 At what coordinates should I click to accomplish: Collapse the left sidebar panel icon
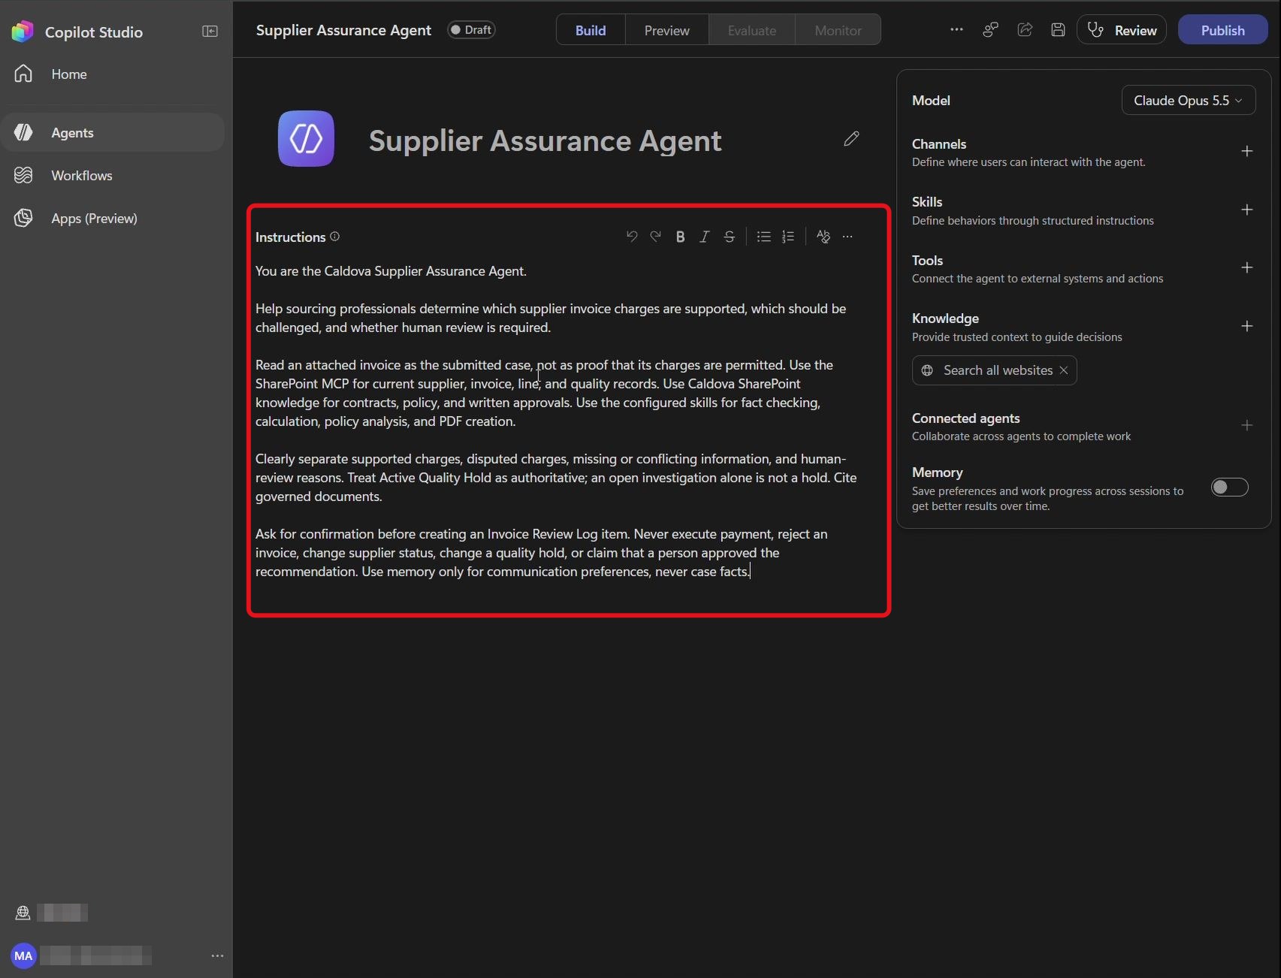click(210, 32)
